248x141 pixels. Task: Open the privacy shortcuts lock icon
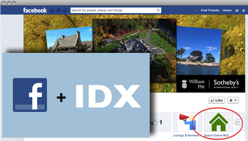point(237,10)
